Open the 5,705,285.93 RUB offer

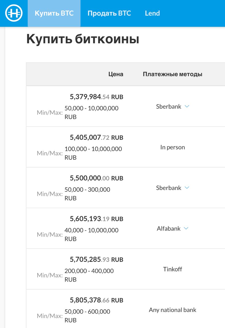tap(97, 260)
